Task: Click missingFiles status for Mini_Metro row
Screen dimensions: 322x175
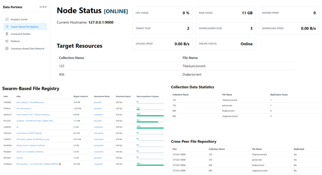Action: click(x=98, y=139)
